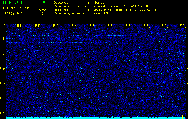Click the 1513 time marker

[56, 26]
